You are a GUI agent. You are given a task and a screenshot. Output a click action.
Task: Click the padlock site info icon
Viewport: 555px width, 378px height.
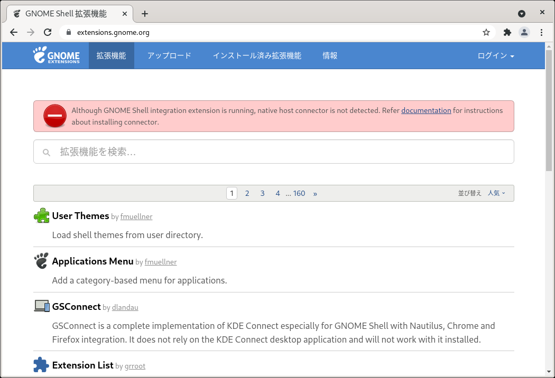coord(69,32)
